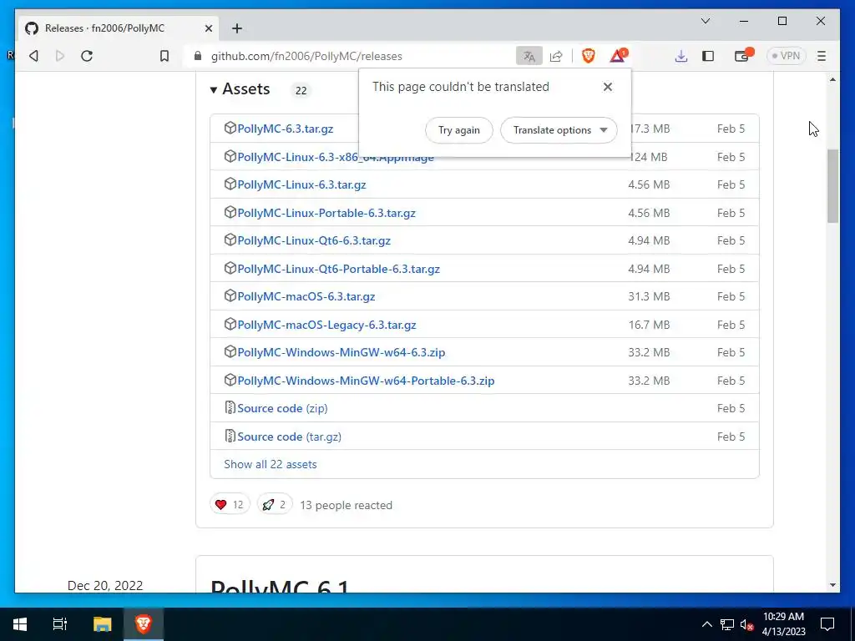855x641 pixels.
Task: Download PollyMC-Windows-MinGW-w64-6.3.zip
Action: [341, 353]
